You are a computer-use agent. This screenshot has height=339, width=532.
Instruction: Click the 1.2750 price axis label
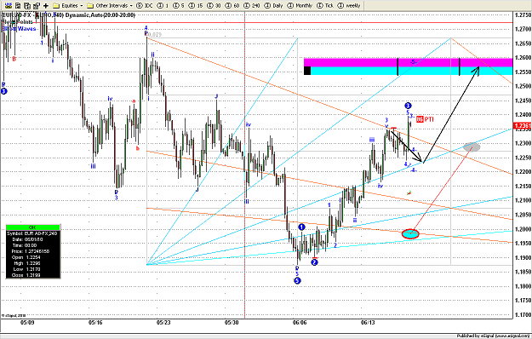[523, 15]
